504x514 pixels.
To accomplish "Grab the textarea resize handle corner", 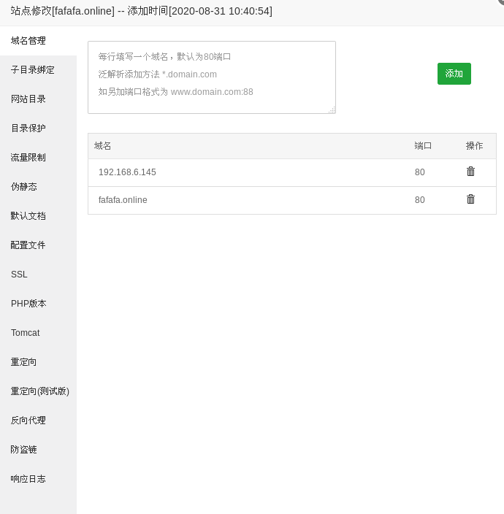I will click(332, 110).
